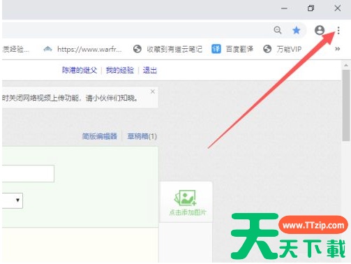Click the warframe bookmark favicon
This screenshot has height=264, width=351.
coord(47,49)
